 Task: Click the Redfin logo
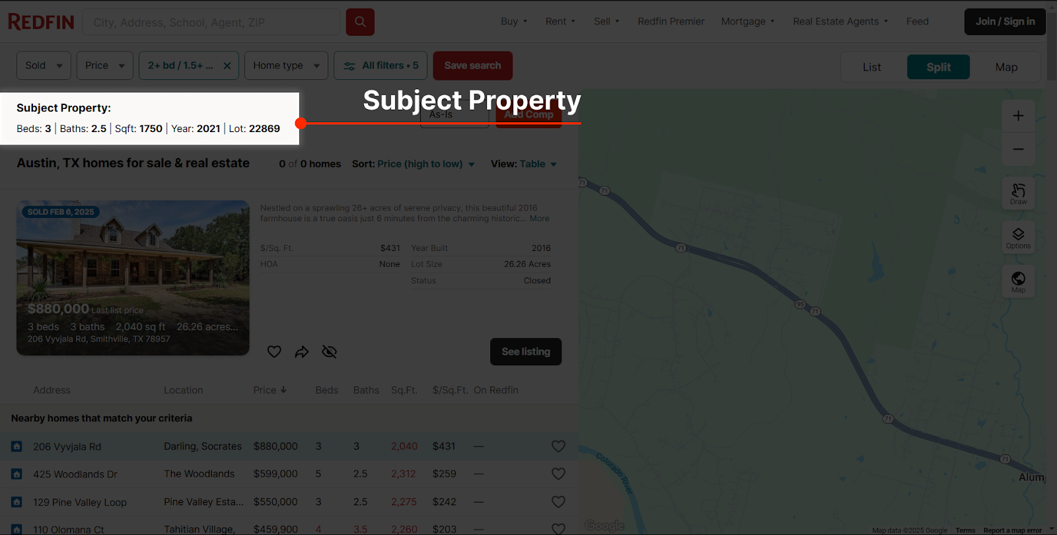(41, 22)
